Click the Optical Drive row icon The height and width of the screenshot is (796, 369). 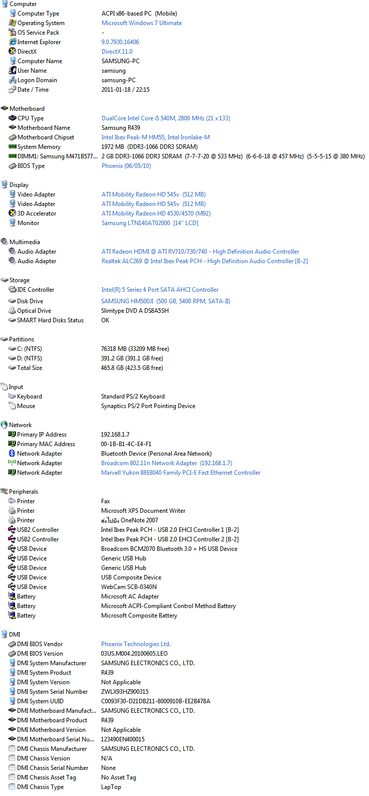[x=12, y=311]
